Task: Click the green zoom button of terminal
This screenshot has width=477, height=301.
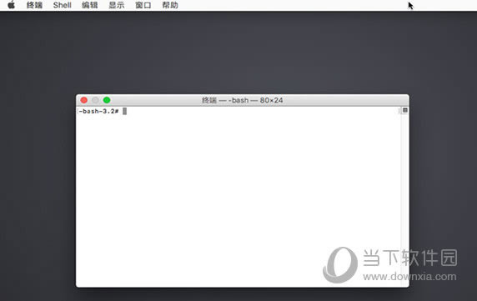Action: (107, 100)
